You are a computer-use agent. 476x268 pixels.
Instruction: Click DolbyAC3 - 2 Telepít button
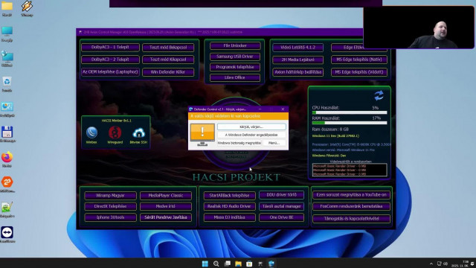[110, 60]
